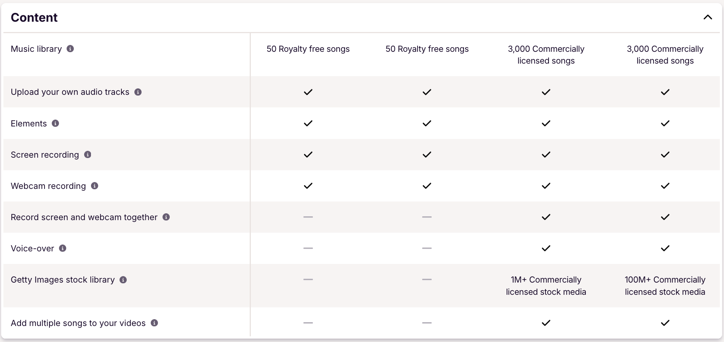The width and height of the screenshot is (724, 342).
Task: Click first dash in Record screen and webcam row
Action: pos(308,217)
